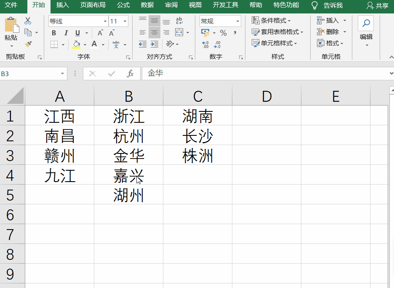Switch to 公式 ribbon tab
The height and width of the screenshot is (288, 394).
click(x=123, y=5)
